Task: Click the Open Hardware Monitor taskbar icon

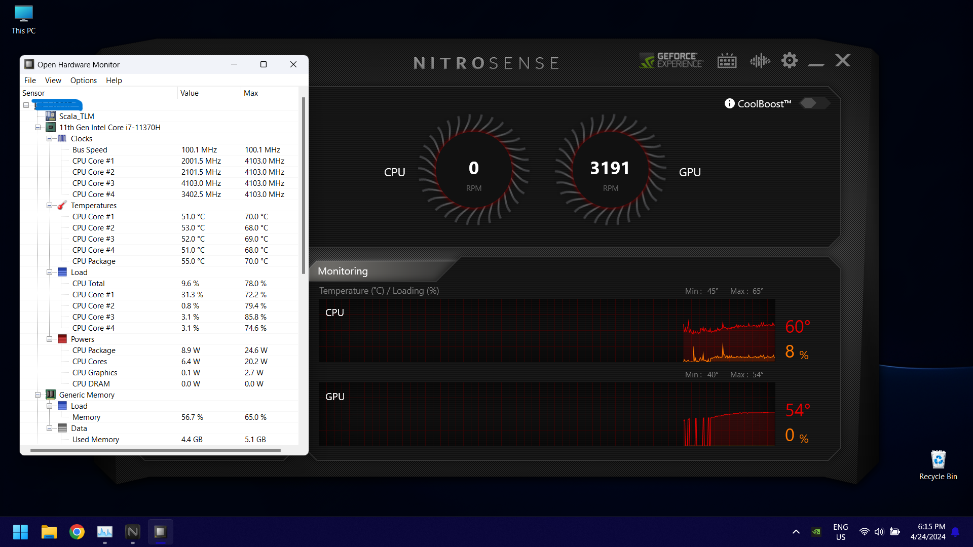Action: point(161,532)
